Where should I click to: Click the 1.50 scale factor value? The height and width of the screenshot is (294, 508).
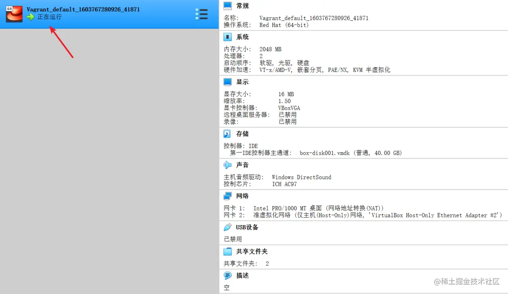pyautogui.click(x=284, y=101)
